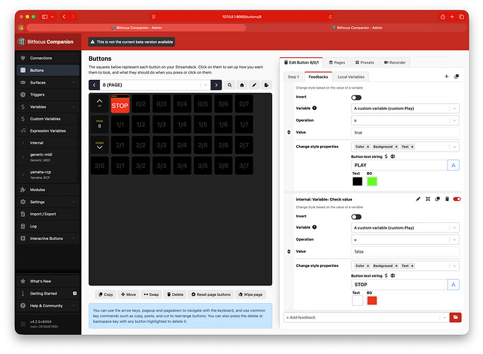Click the Wipe page button
Screen dimensions: 483x354
[251, 295]
